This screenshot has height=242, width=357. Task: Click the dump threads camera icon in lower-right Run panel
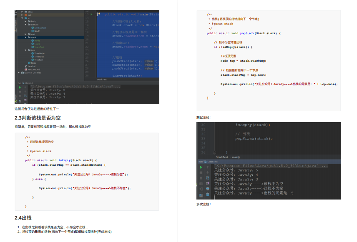(x=201, y=184)
